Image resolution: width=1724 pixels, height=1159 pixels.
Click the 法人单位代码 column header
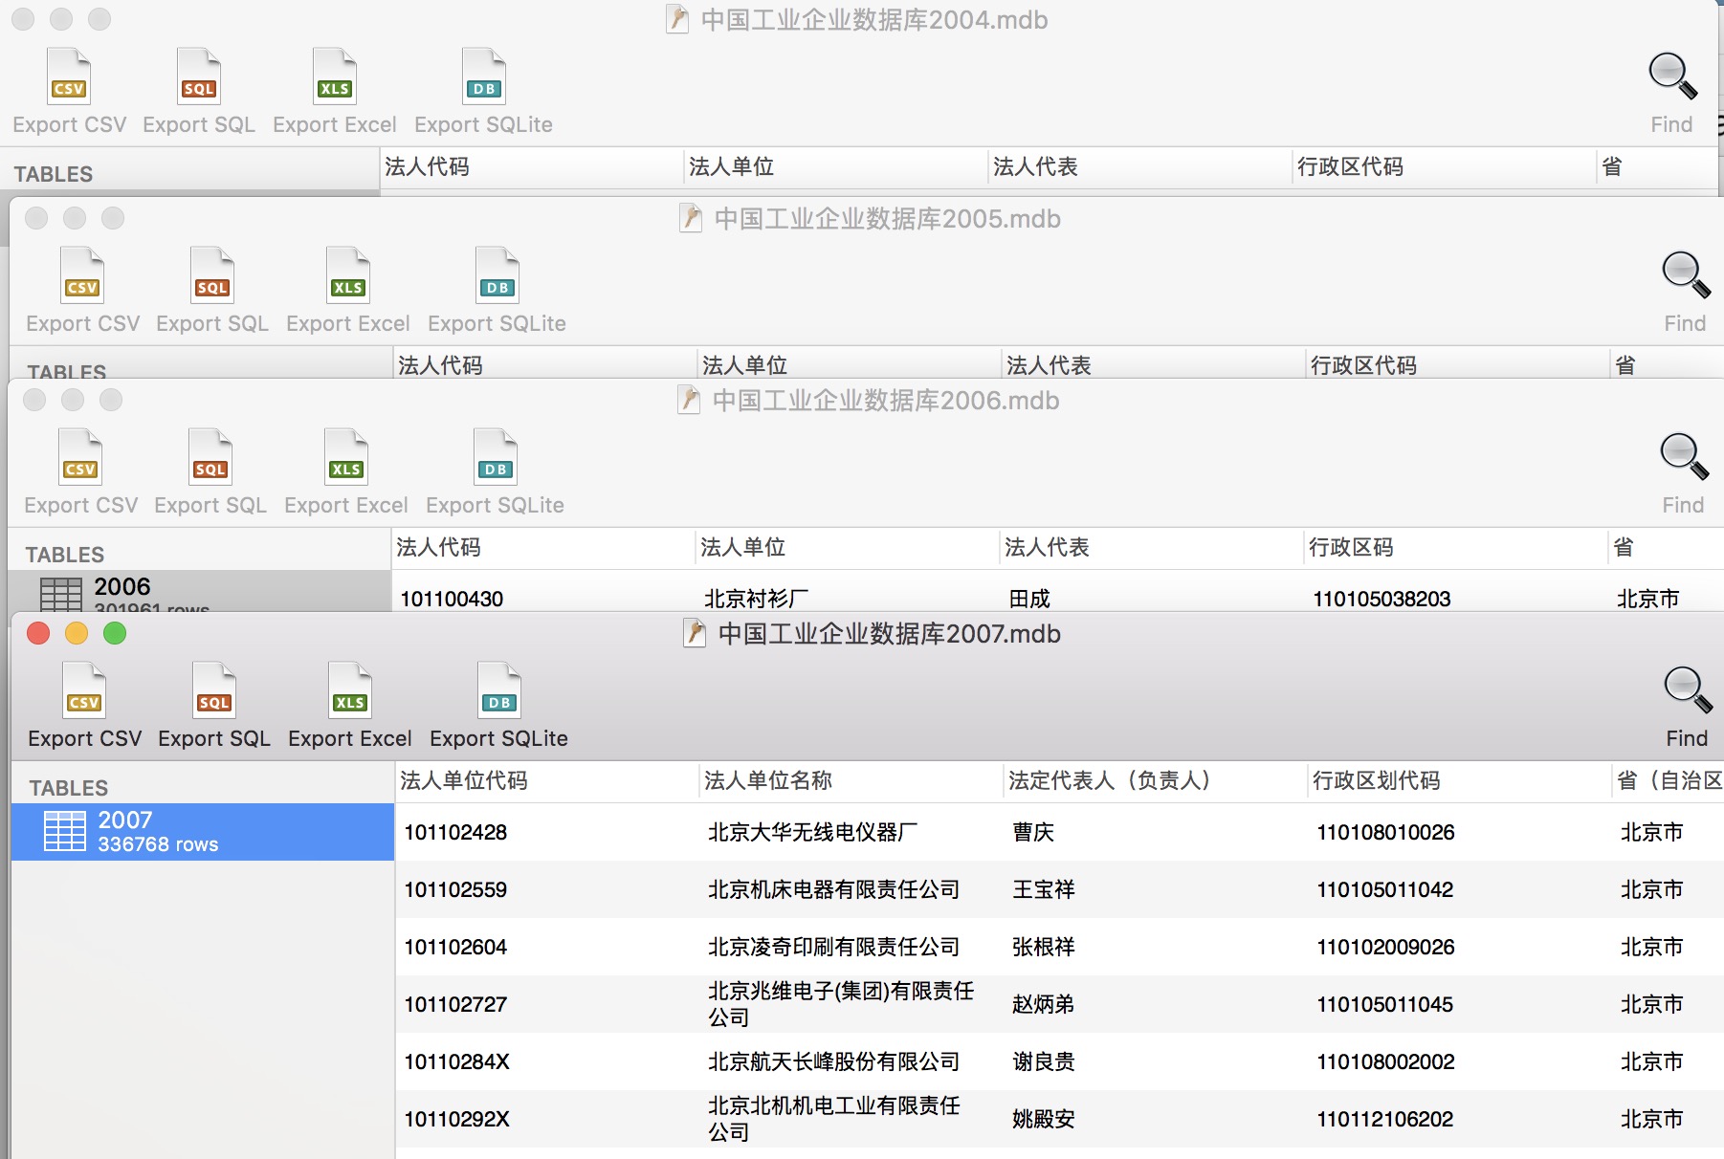(463, 781)
